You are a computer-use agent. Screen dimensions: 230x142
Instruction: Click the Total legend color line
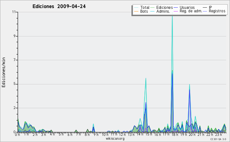(x=136, y=8)
